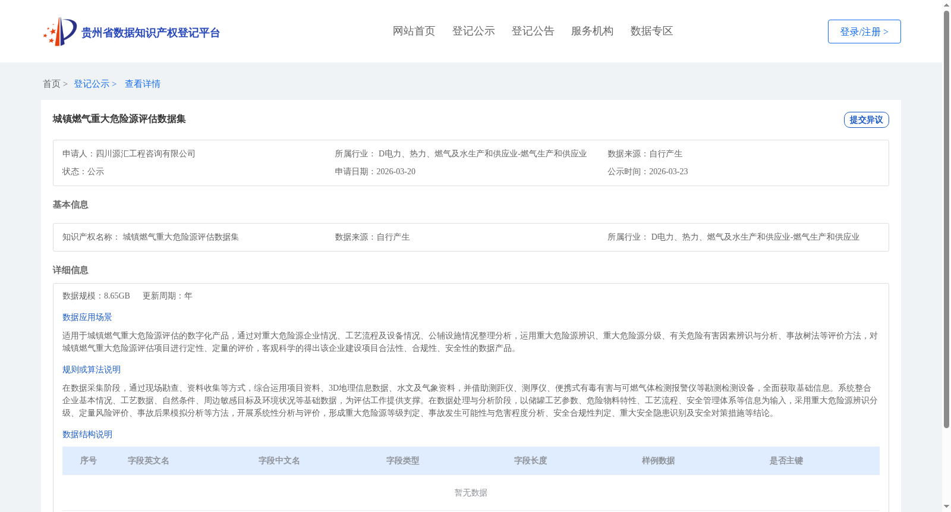Viewport: 951px width, 512px height.
Task: Click 数据结构说明 heading
Action: click(87, 434)
